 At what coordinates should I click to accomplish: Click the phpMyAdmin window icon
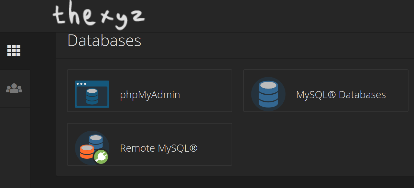pyautogui.click(x=92, y=94)
